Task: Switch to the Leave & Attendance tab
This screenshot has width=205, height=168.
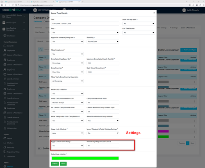Action: pyautogui.click(x=188, y=28)
